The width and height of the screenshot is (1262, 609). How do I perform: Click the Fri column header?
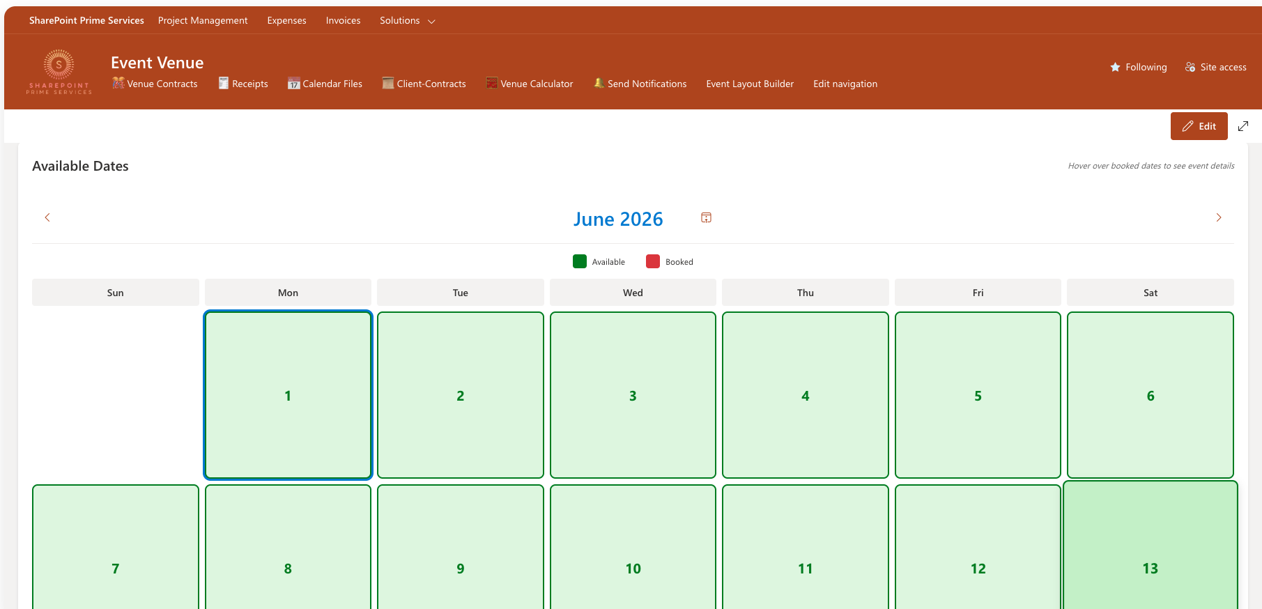978,293
